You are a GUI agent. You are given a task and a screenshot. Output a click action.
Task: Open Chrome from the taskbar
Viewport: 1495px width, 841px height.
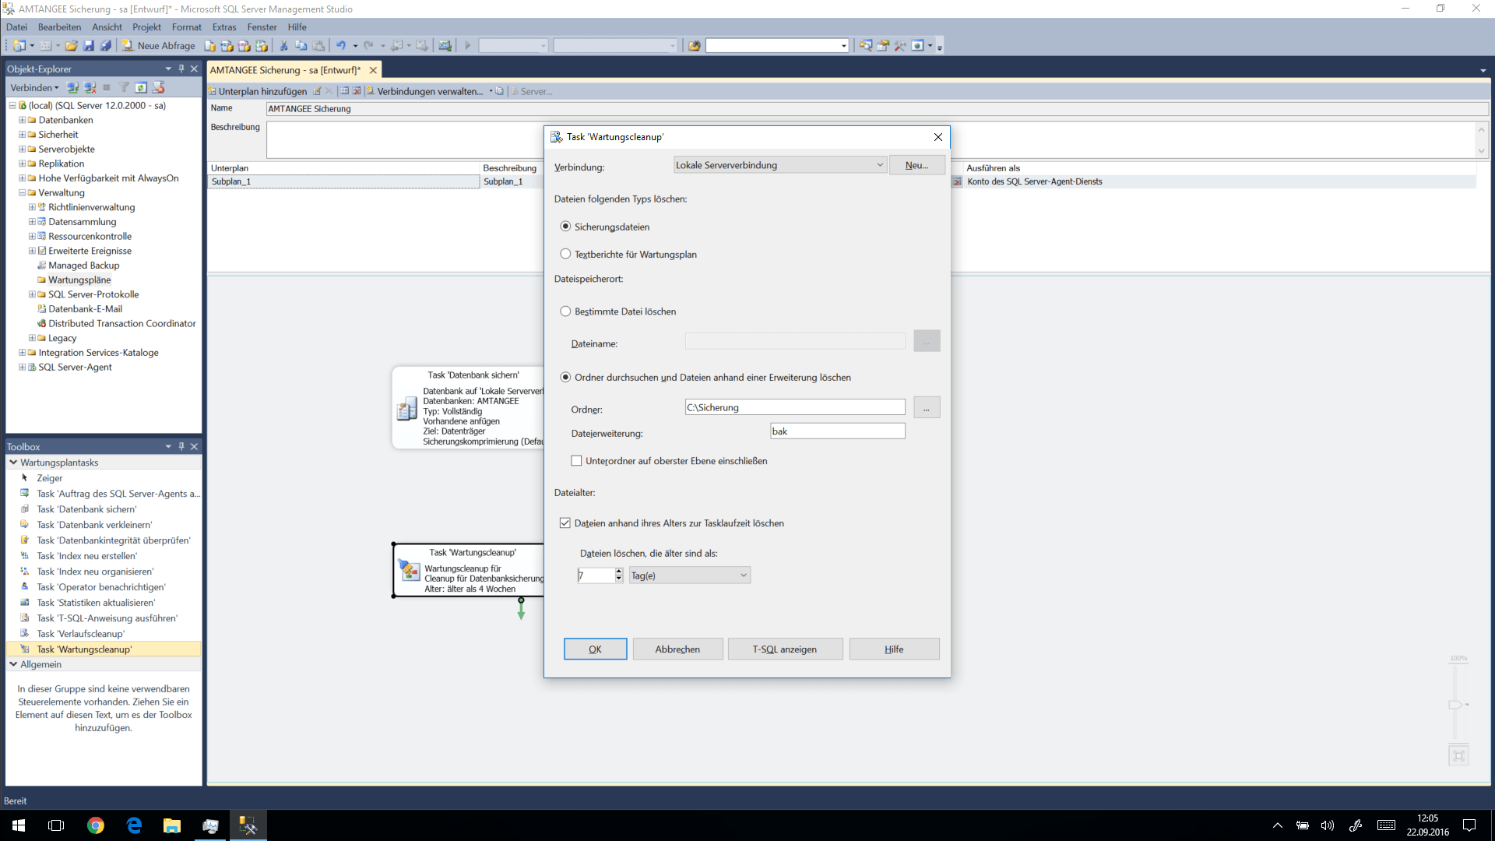(x=95, y=825)
